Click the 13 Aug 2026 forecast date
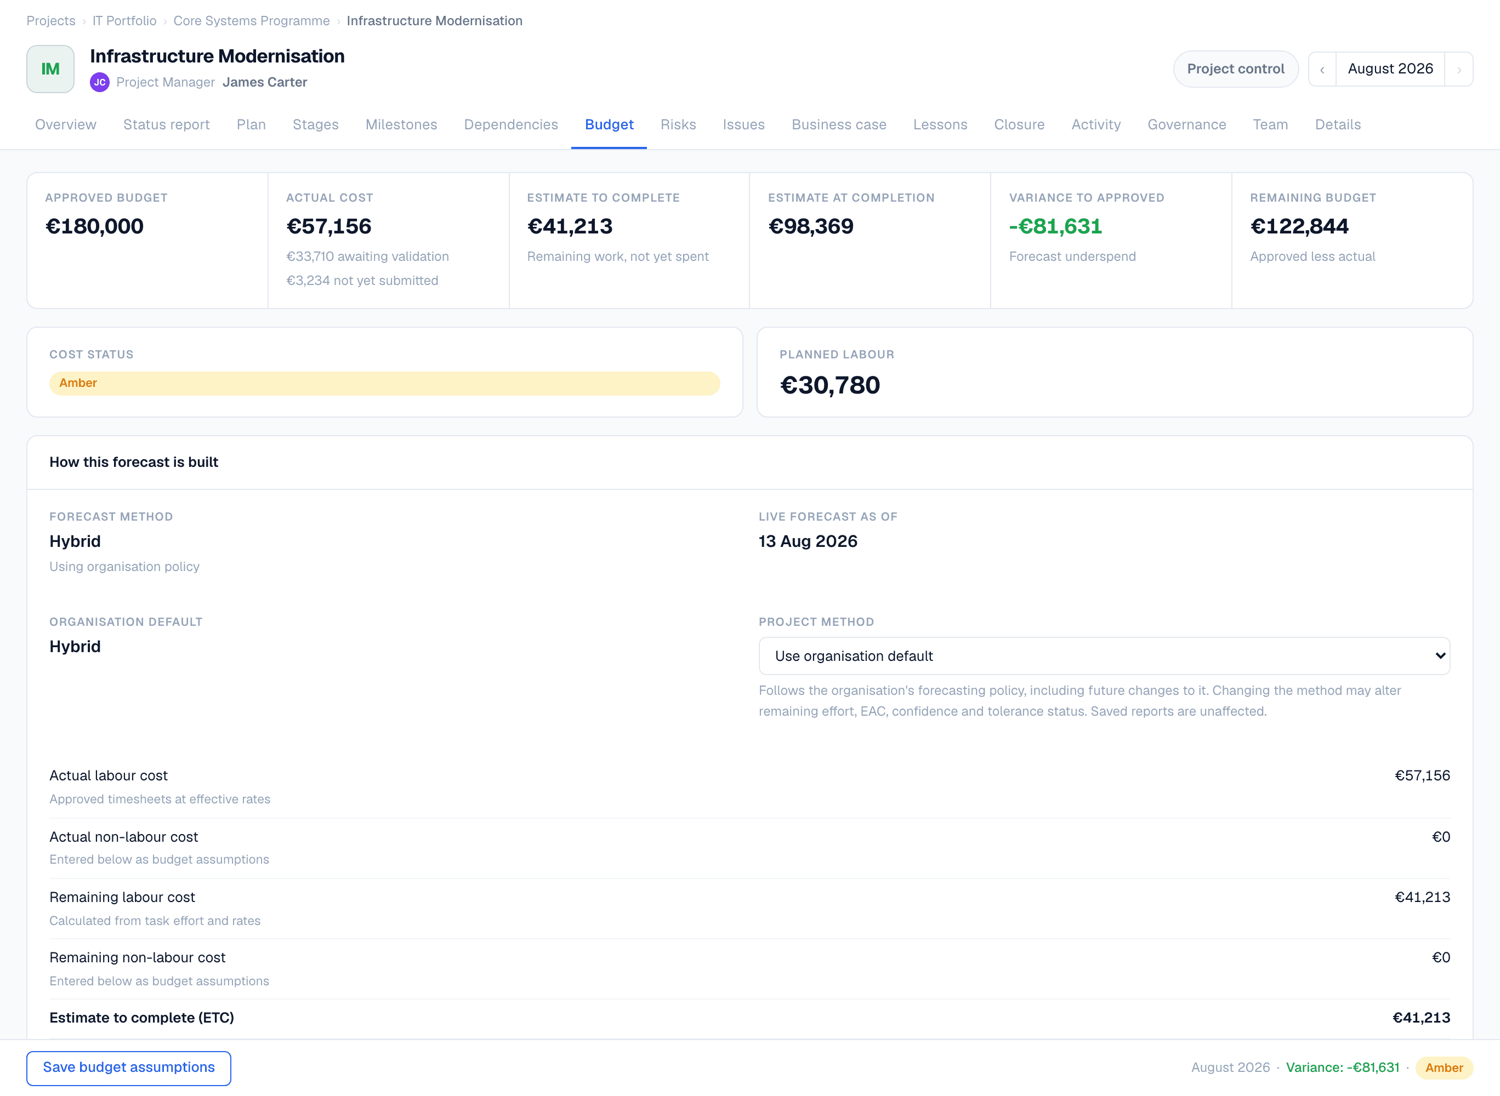 coord(808,541)
